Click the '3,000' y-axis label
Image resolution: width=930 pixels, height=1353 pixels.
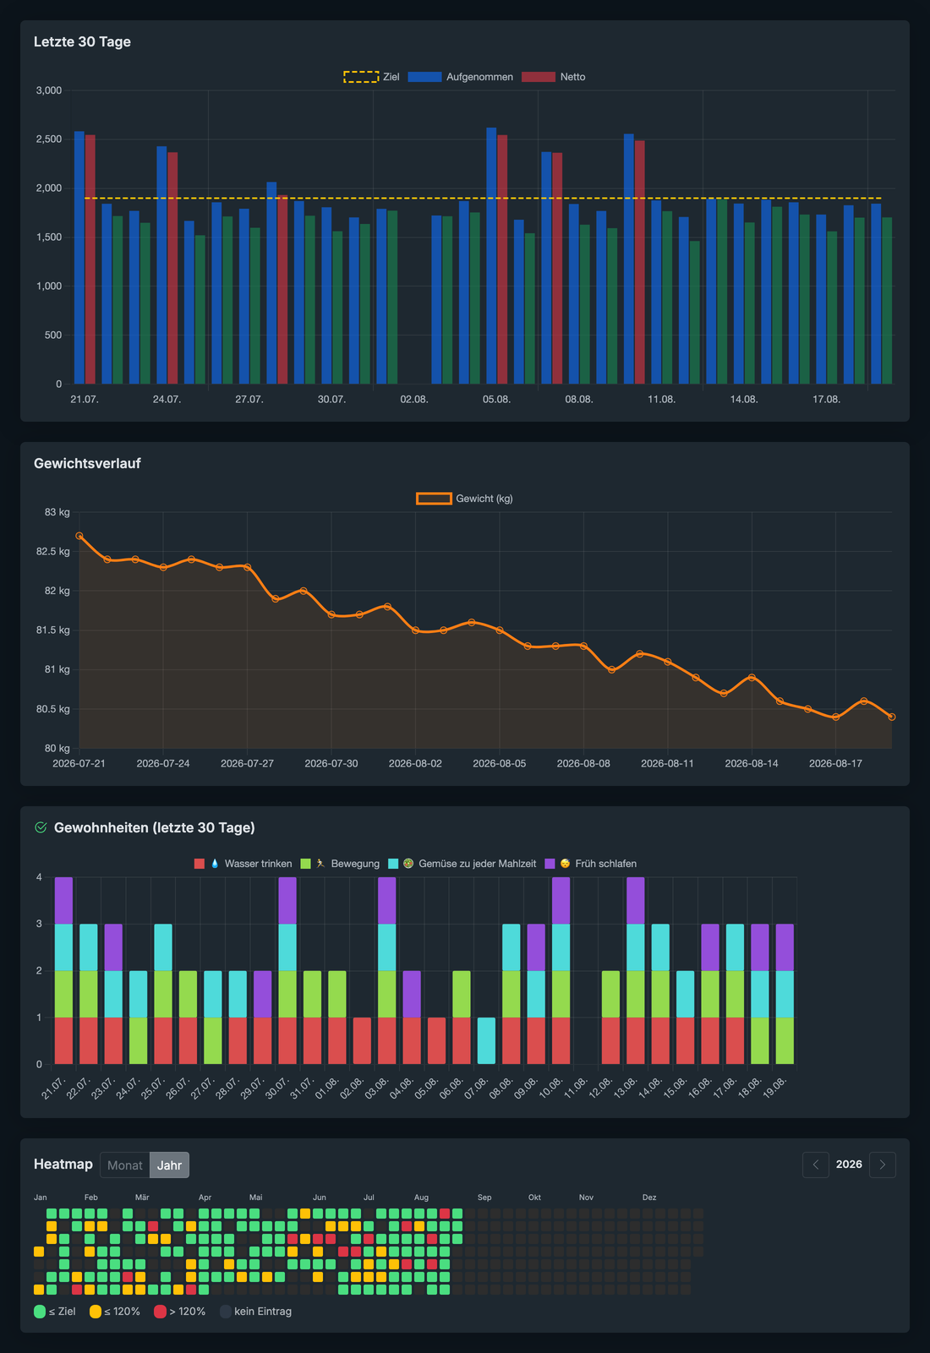click(x=49, y=90)
